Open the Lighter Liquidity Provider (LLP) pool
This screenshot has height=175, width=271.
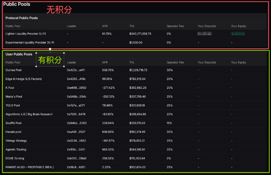tap(26, 34)
